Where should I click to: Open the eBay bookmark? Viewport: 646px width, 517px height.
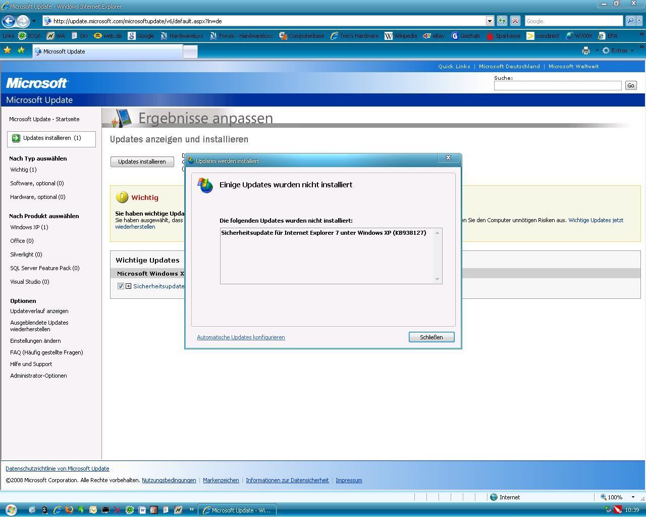point(434,36)
